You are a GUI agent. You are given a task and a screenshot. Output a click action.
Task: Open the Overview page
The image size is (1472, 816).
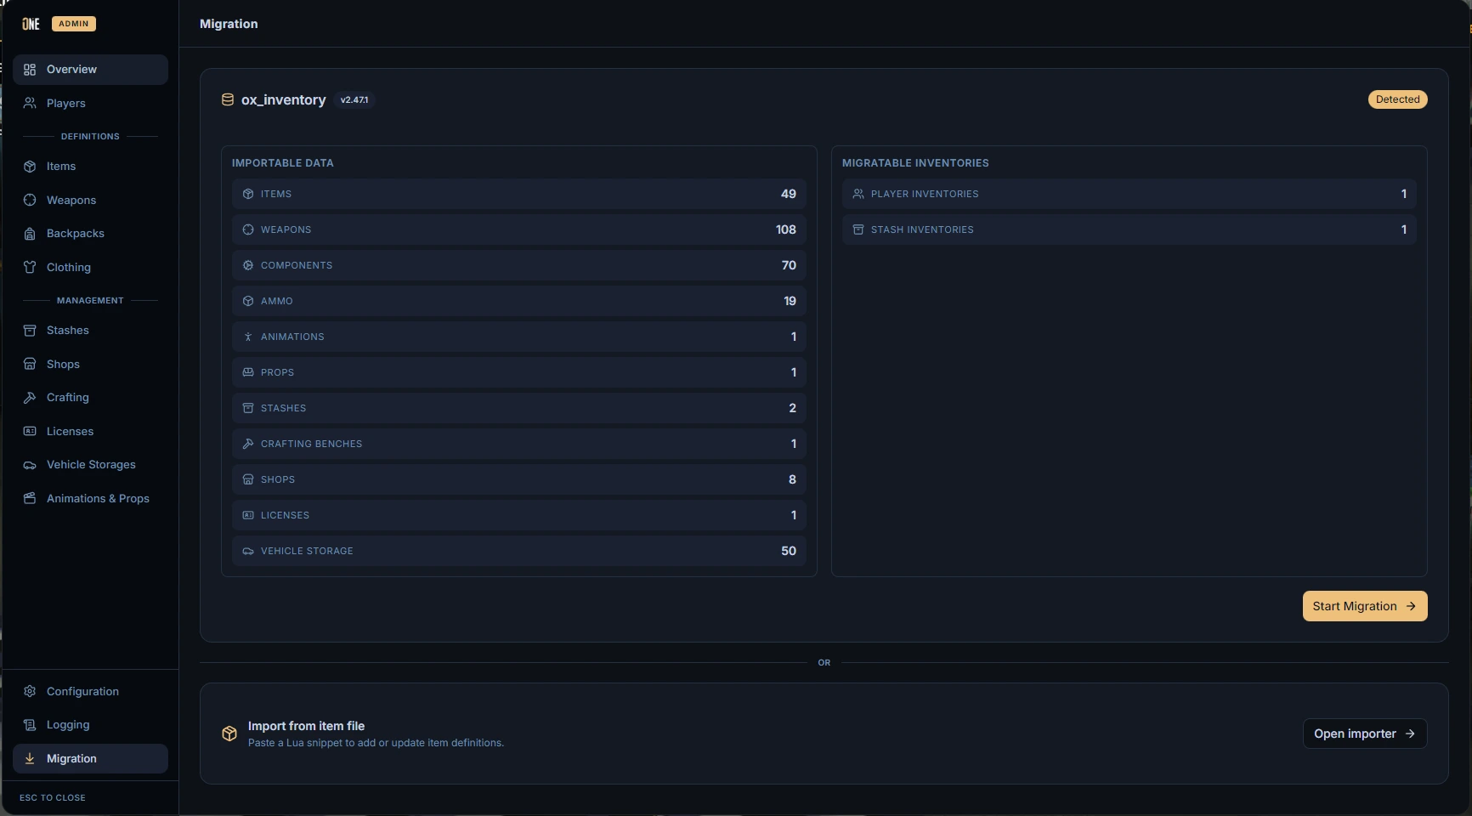pos(90,70)
